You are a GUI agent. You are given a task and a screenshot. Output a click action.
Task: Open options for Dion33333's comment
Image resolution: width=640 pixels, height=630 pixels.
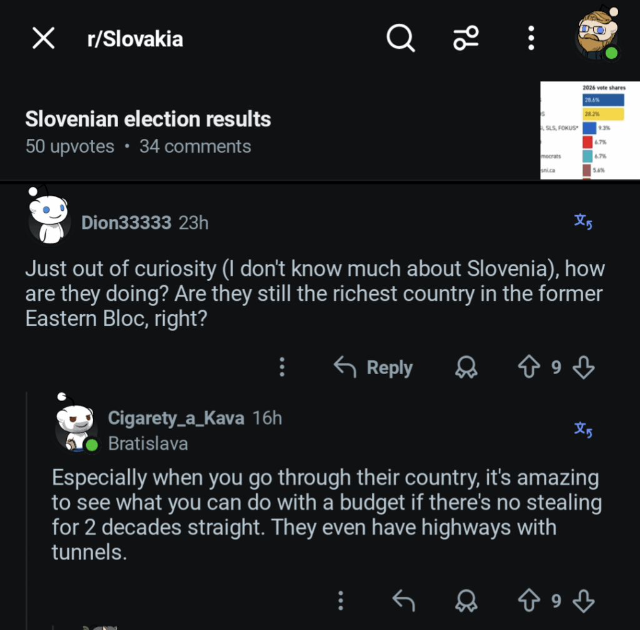click(282, 368)
